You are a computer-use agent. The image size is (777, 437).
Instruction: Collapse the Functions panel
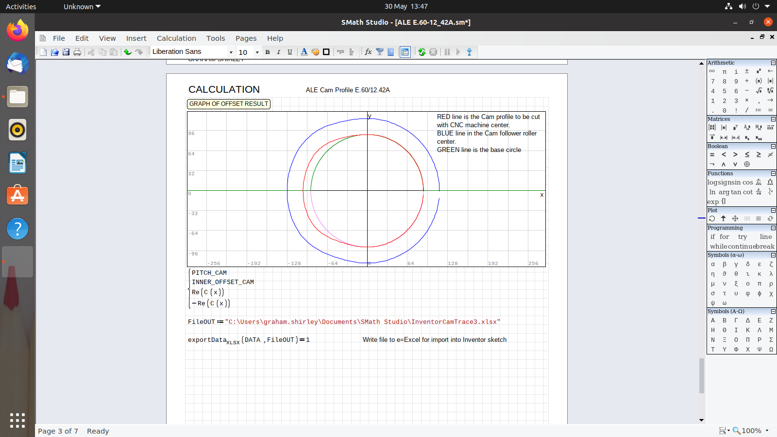click(x=773, y=173)
